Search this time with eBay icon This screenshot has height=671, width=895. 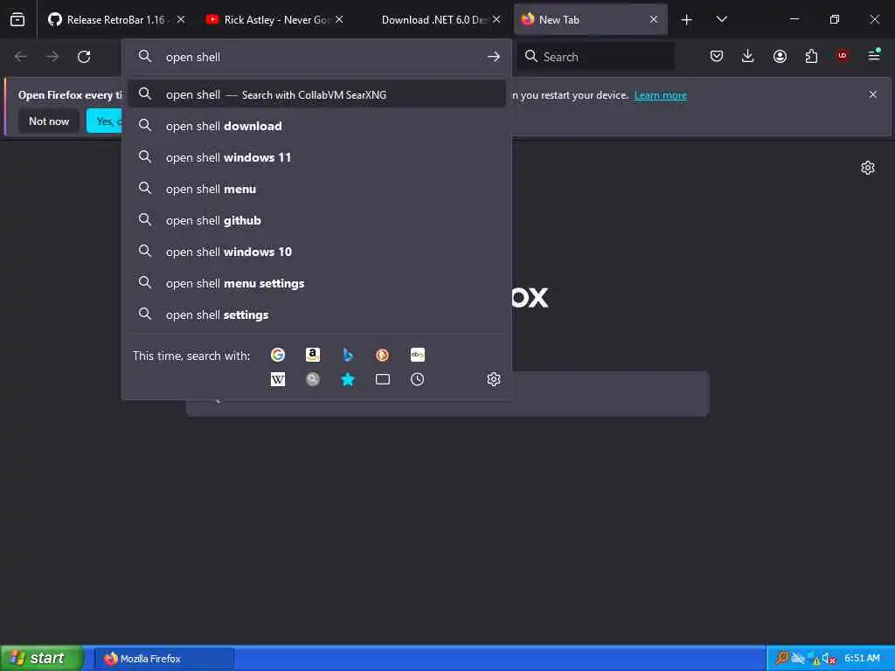tap(417, 355)
